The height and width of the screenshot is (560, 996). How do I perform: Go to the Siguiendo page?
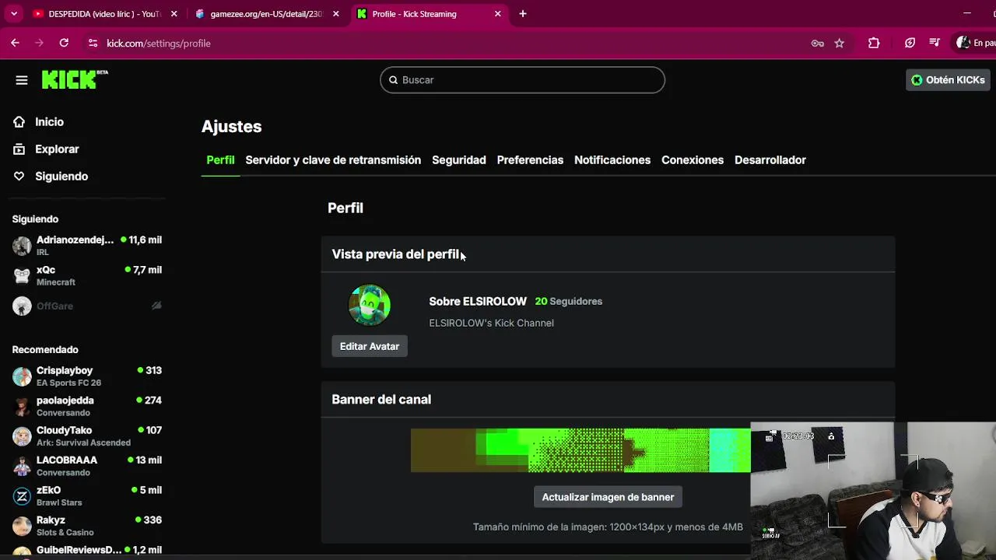click(61, 177)
